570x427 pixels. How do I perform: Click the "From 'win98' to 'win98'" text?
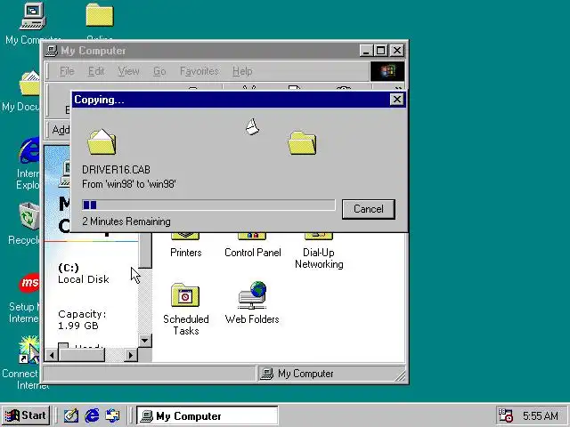click(x=128, y=184)
